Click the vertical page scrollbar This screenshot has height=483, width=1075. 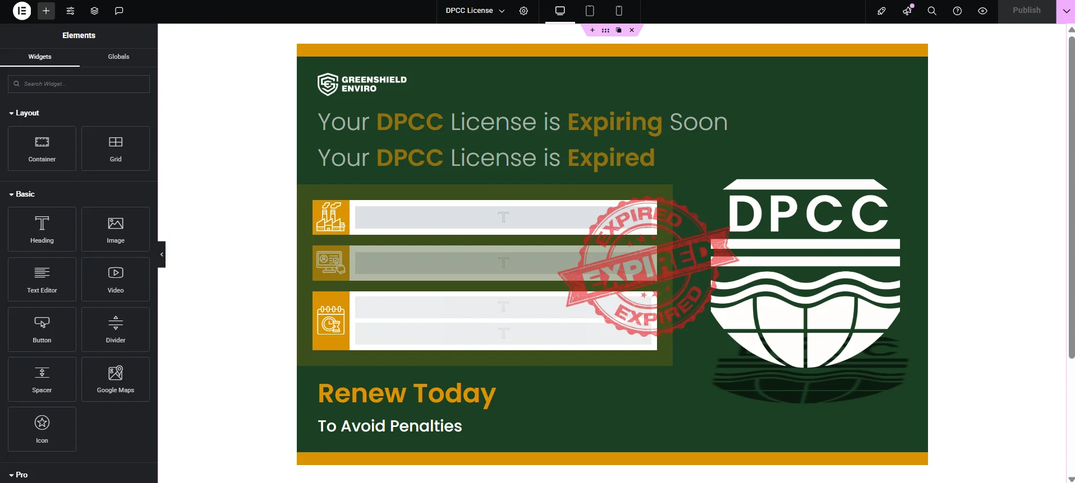(x=1071, y=196)
